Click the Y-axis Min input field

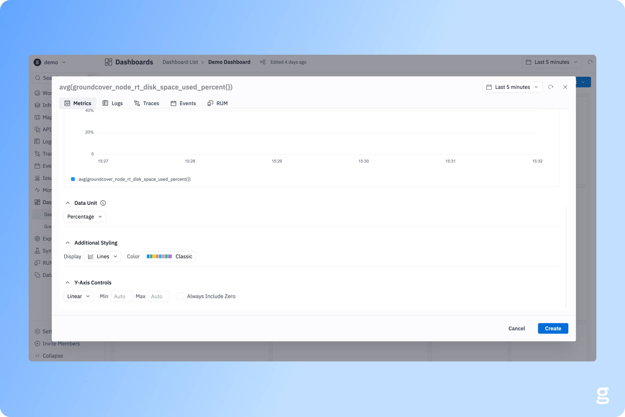(x=122, y=296)
